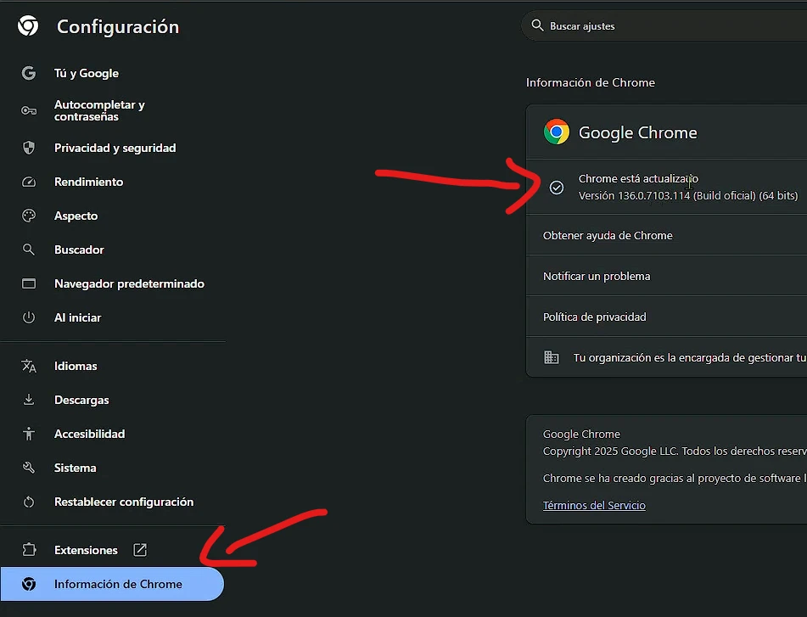Open Extensiones in new tab
The height and width of the screenshot is (617, 807).
(x=86, y=550)
